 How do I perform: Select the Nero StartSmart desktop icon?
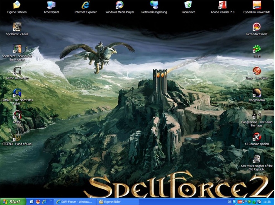[x=257, y=27]
